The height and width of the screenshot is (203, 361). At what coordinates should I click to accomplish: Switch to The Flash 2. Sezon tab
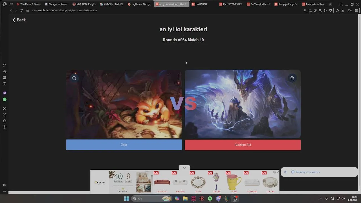point(28,4)
